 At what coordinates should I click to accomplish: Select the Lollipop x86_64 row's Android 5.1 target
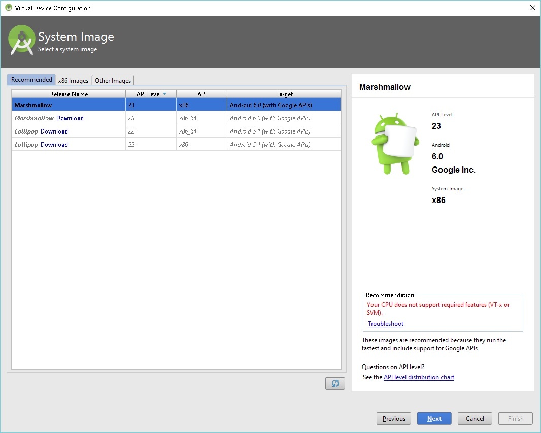pyautogui.click(x=270, y=131)
